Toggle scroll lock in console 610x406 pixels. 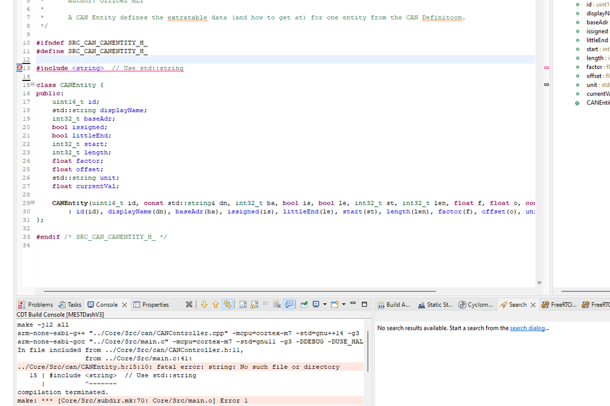pos(254,304)
